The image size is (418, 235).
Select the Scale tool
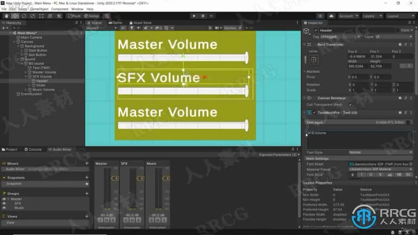pyautogui.click(x=32, y=16)
